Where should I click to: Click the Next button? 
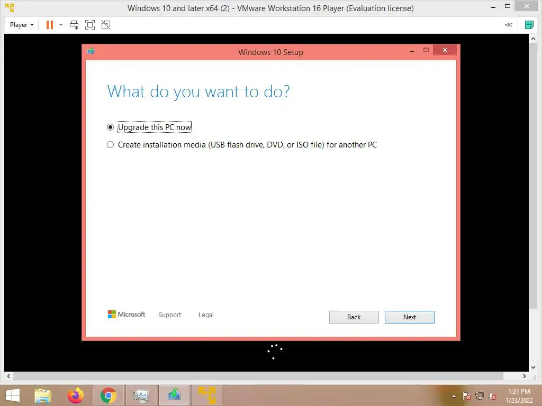[x=409, y=317]
